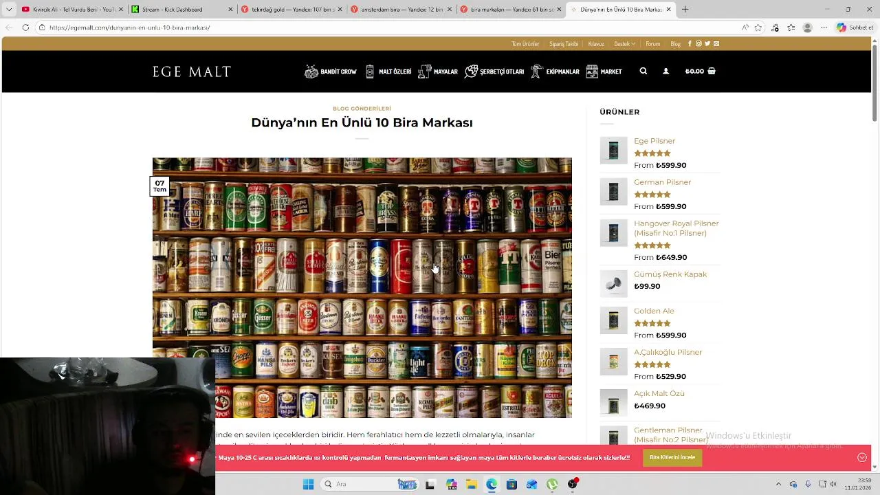The width and height of the screenshot is (880, 495).
Task: Click the EGE MALT logo
Action: coord(192,71)
